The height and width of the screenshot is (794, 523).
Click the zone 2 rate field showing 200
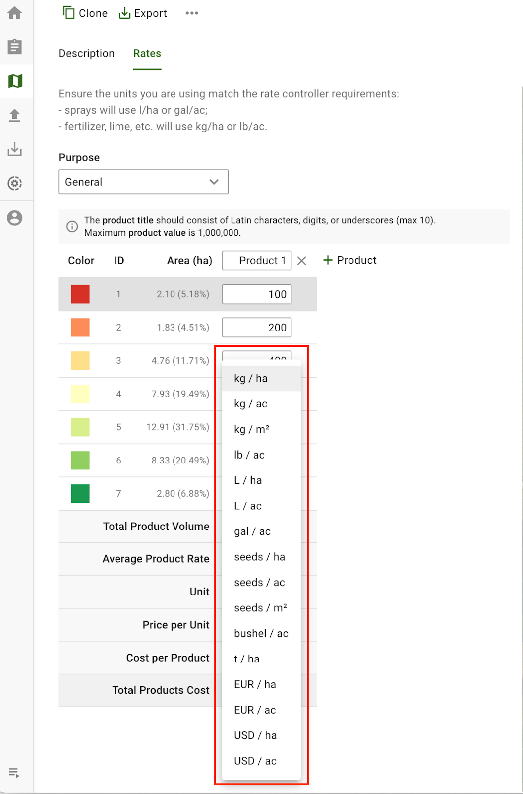[257, 328]
